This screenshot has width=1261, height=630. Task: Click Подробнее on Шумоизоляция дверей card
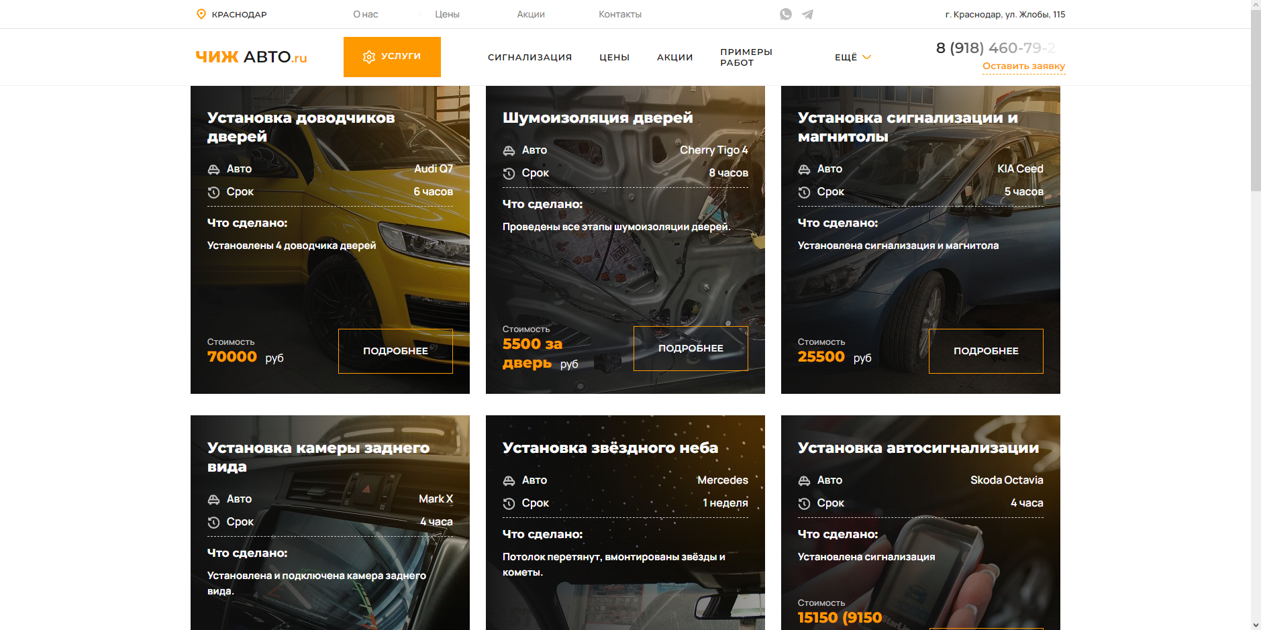click(691, 348)
